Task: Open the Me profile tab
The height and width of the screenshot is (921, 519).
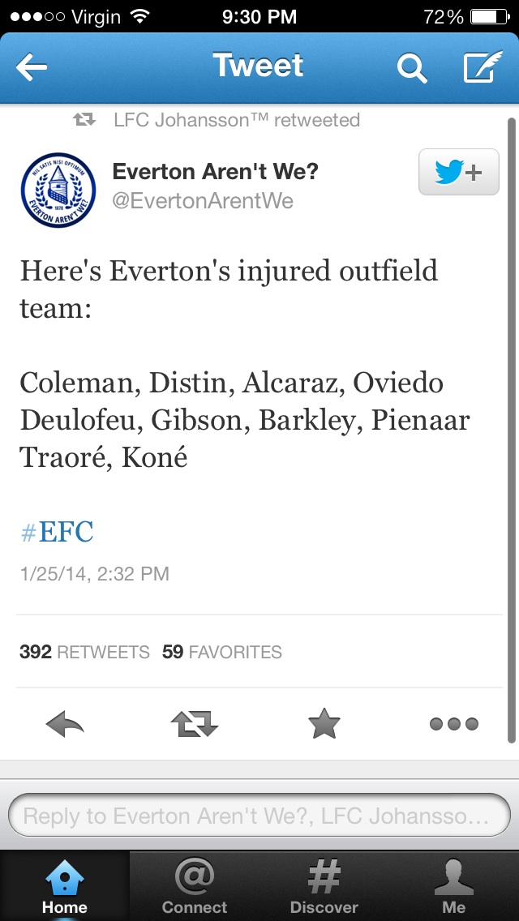Action: click(x=454, y=885)
